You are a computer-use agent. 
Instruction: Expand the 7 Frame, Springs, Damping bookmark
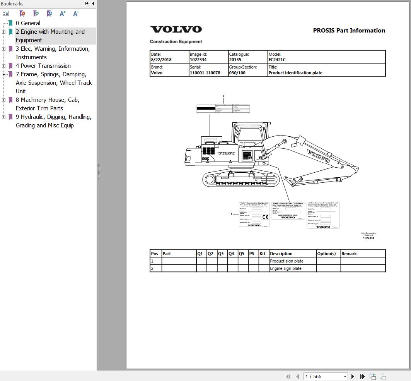[3, 74]
